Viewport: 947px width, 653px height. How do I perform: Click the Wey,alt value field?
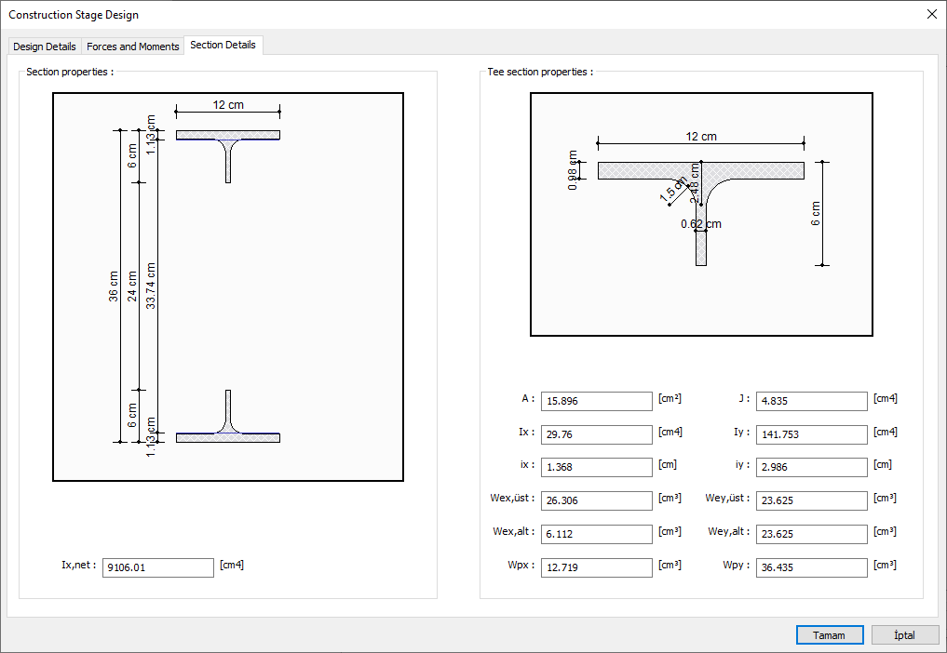(x=811, y=534)
